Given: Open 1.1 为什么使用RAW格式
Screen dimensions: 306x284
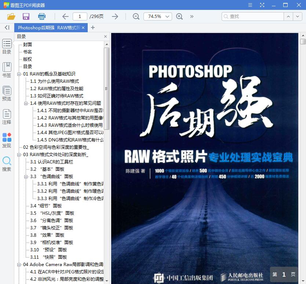Looking at the screenshot, I should click(x=55, y=81).
